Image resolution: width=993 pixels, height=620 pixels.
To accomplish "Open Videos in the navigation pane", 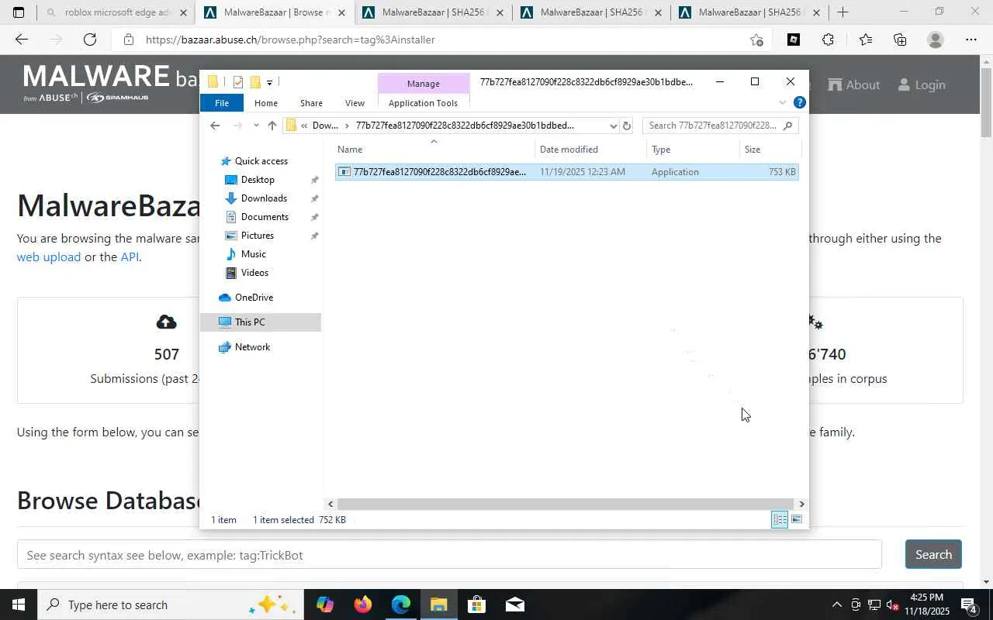I will coord(254,273).
